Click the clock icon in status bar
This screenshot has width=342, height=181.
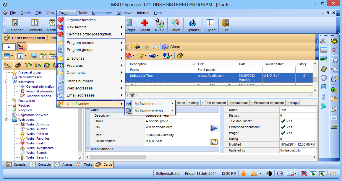point(280,174)
